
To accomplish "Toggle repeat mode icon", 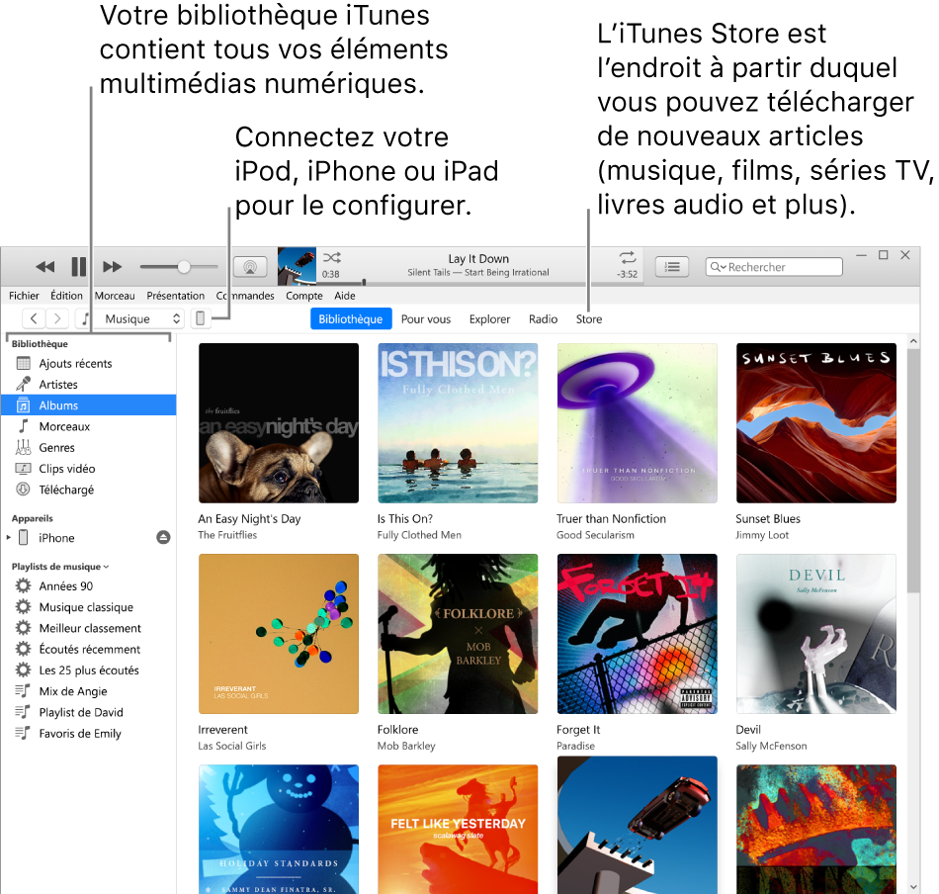I will point(627,258).
